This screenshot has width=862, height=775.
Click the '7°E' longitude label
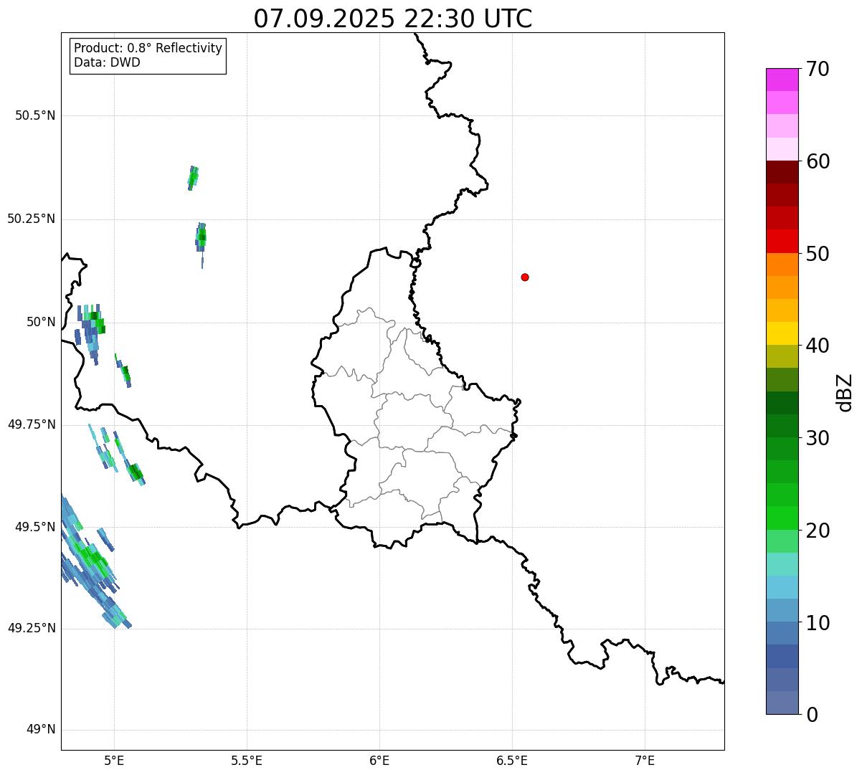[645, 761]
